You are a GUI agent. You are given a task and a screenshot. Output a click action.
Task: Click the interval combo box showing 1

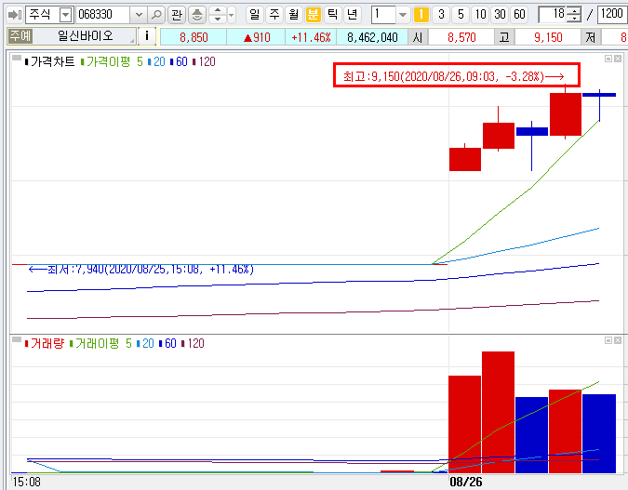(x=383, y=15)
